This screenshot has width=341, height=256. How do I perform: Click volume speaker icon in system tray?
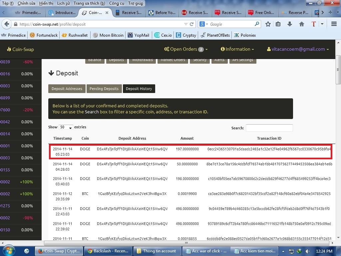coord(307,251)
